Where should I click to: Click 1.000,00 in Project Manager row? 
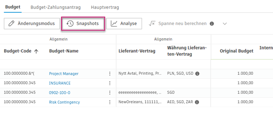[245, 74]
